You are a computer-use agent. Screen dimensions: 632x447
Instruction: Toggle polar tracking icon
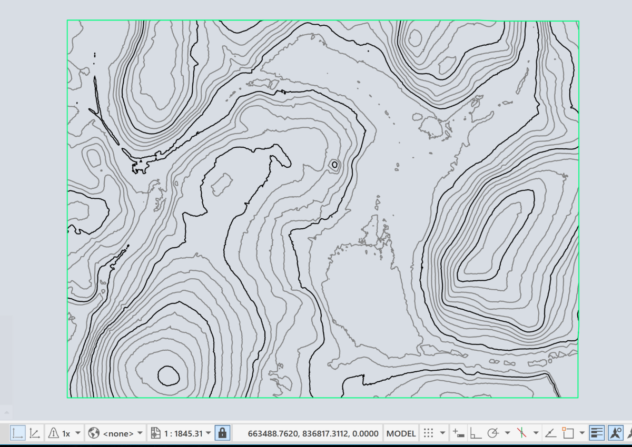[x=493, y=433]
